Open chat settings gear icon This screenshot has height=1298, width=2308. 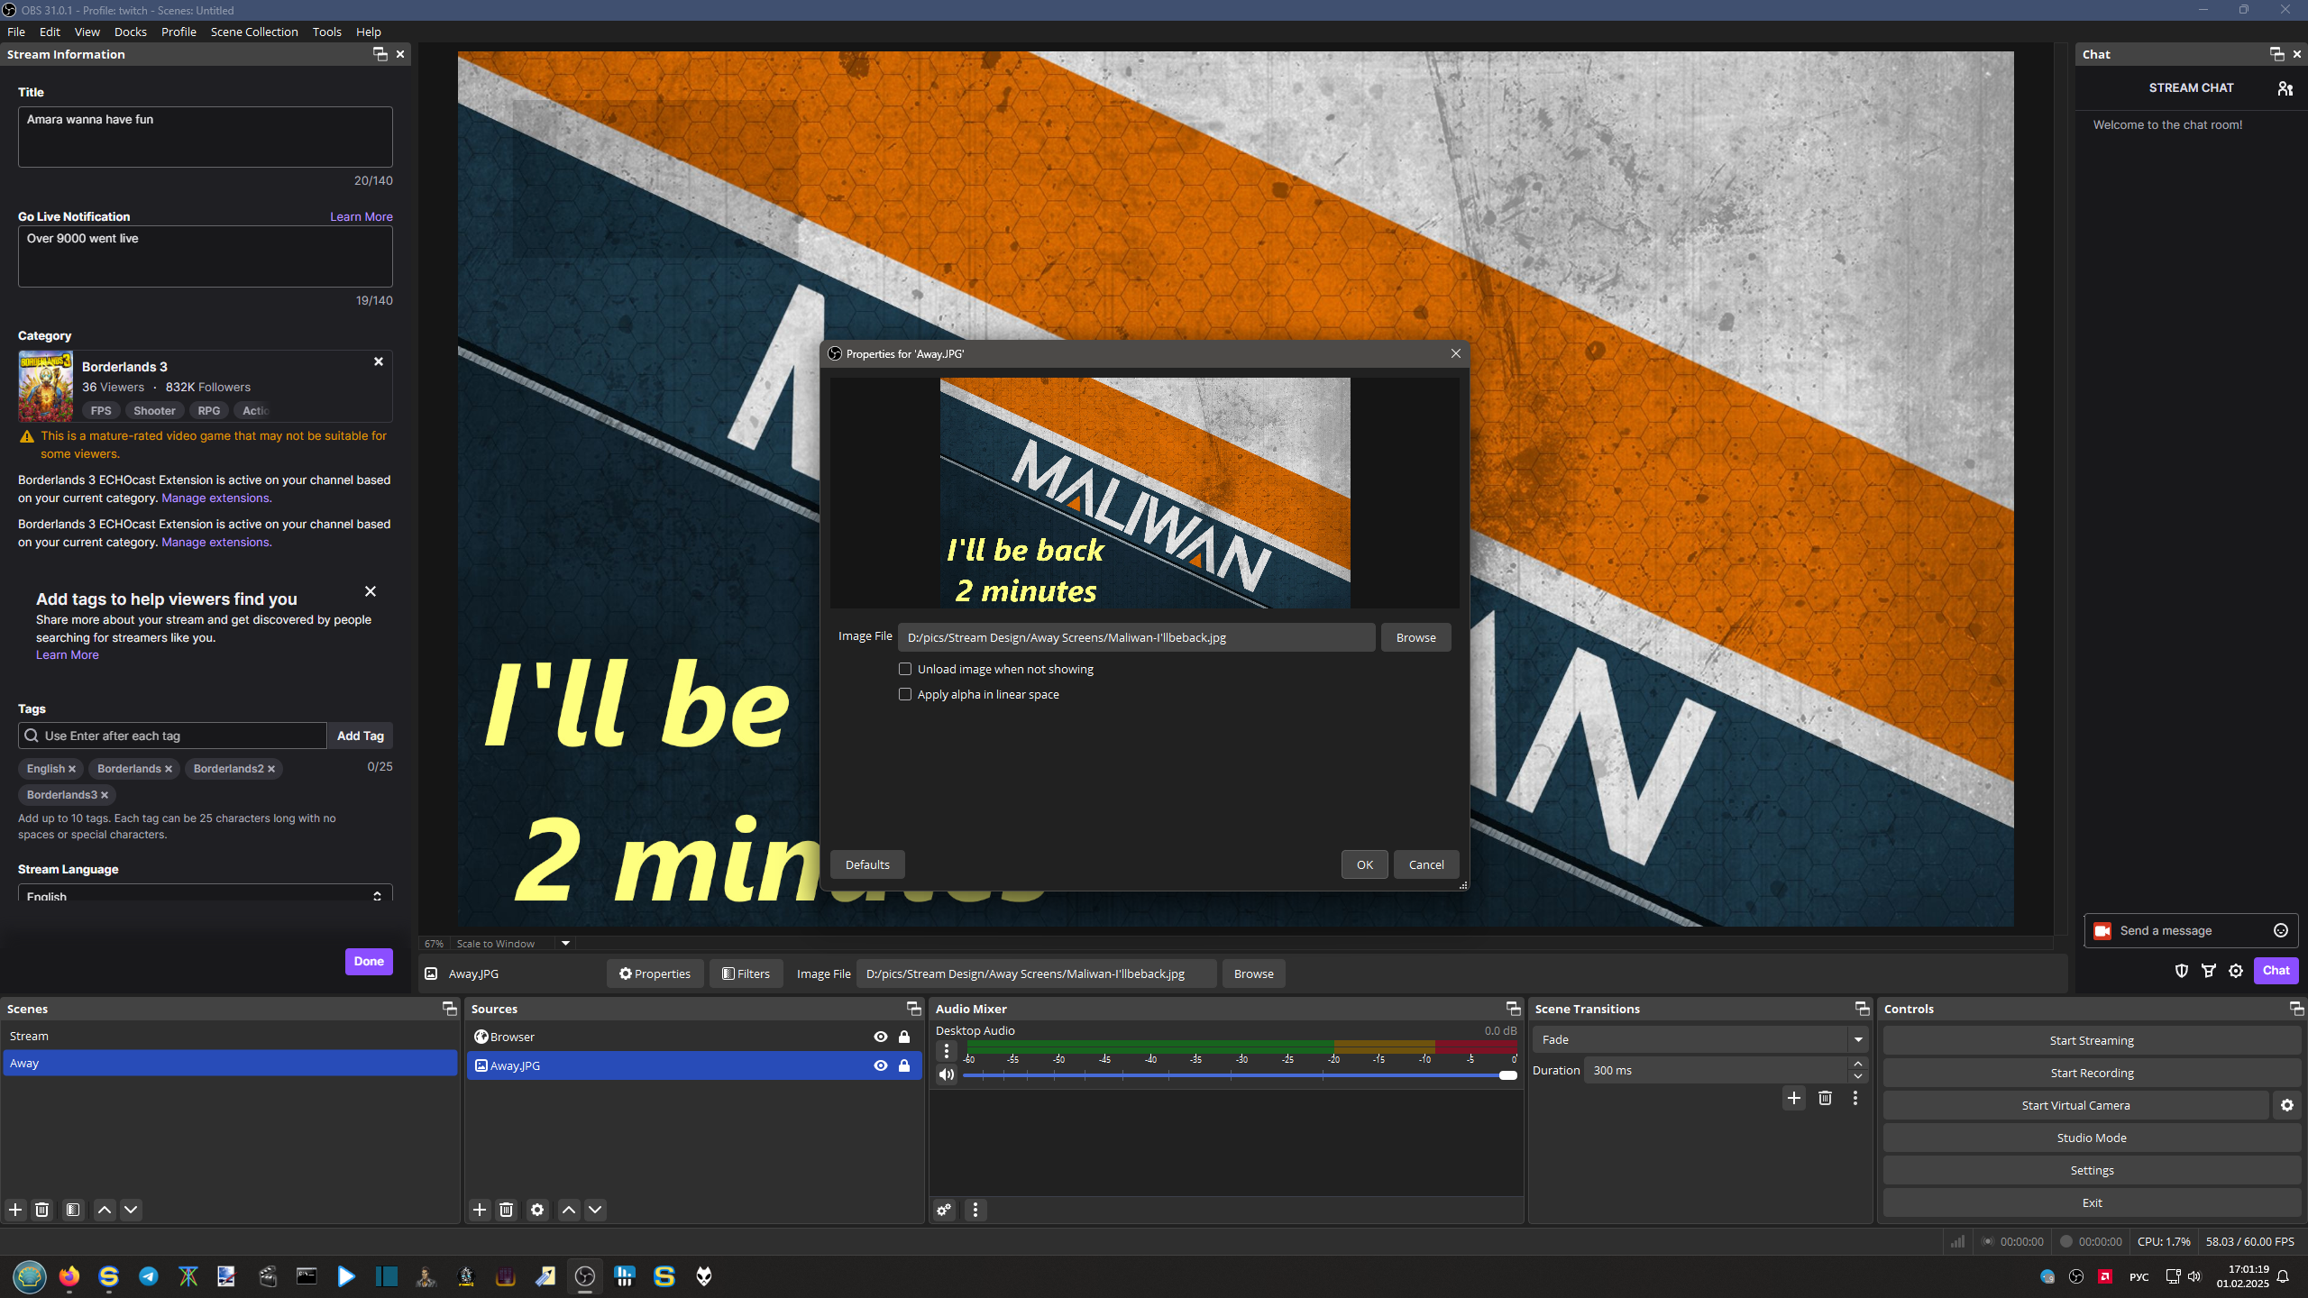click(2236, 971)
